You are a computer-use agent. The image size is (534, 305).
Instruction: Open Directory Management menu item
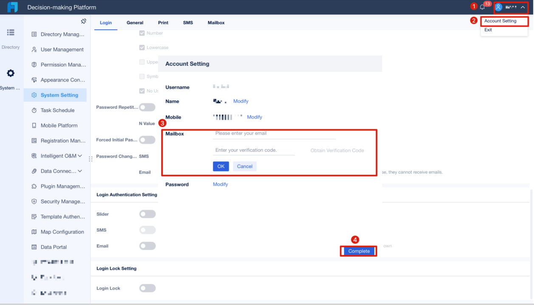(55, 34)
